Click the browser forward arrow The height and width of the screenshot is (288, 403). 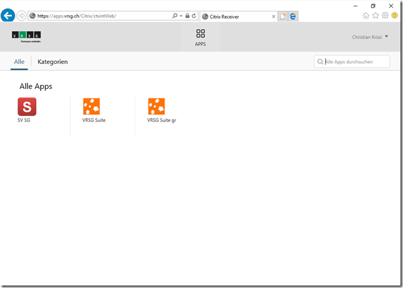[x=22, y=16]
